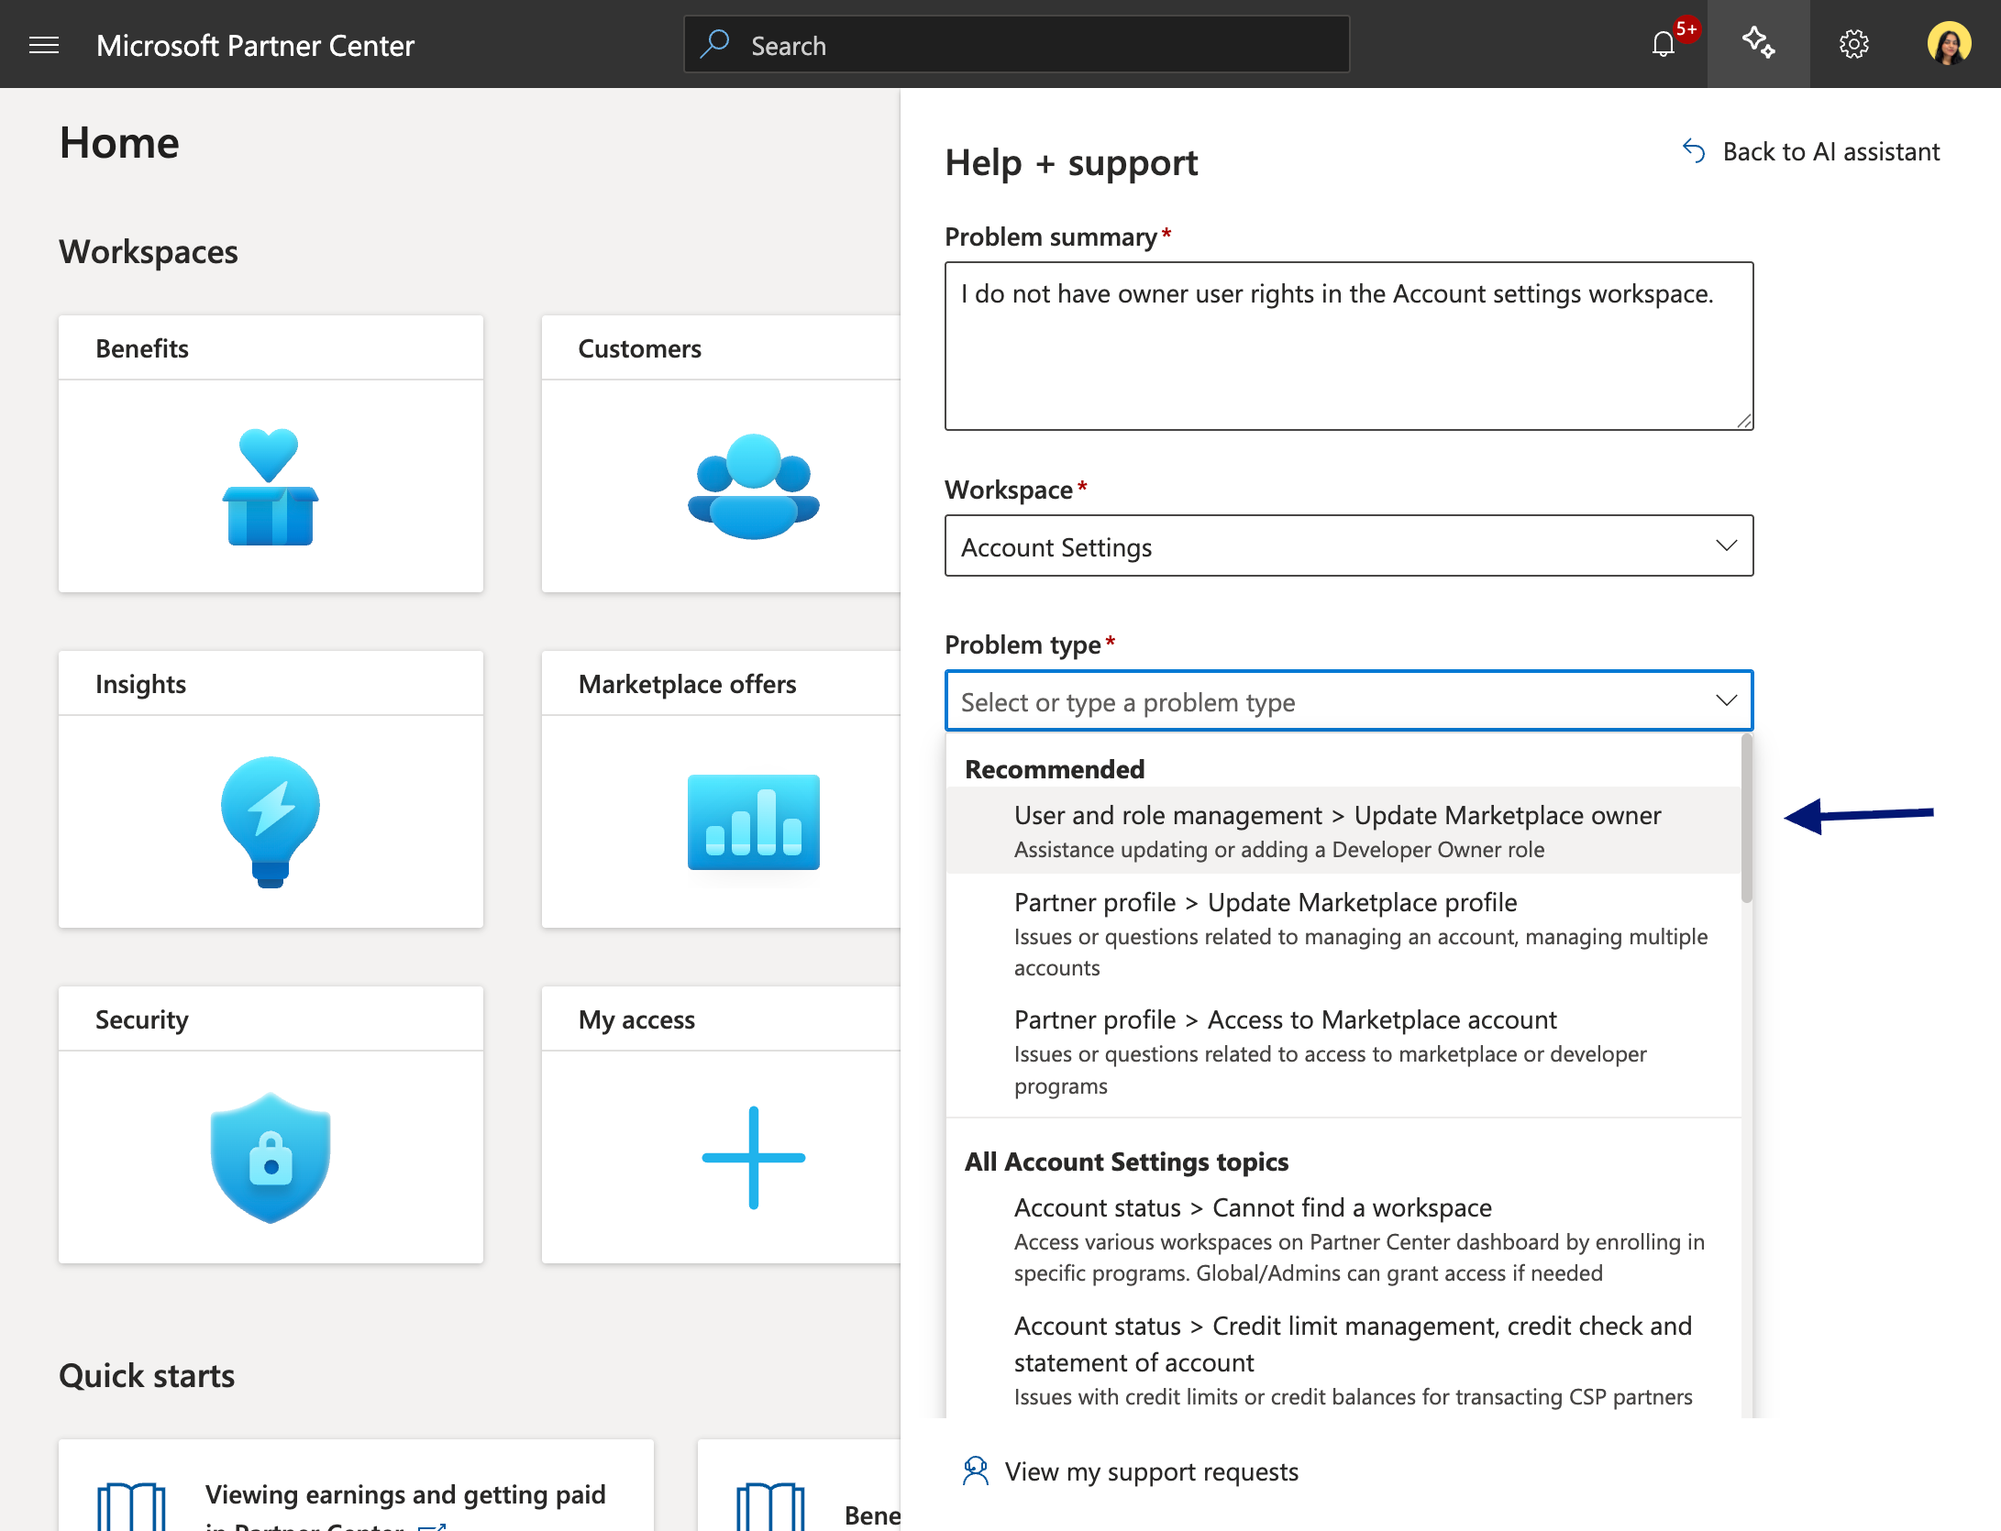
Task: Open the user profile avatar
Action: coord(1949,44)
